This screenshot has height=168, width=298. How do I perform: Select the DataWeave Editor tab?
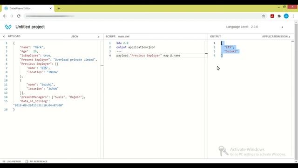coord(28,8)
